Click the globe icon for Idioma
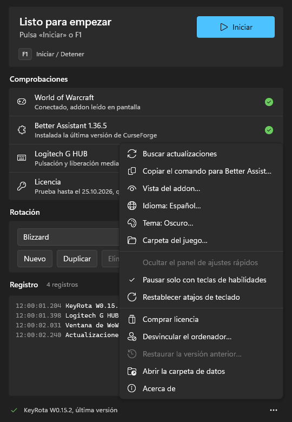The image size is (292, 422). (132, 206)
